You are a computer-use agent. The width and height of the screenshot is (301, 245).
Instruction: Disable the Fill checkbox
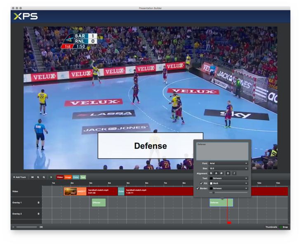coord(201,183)
